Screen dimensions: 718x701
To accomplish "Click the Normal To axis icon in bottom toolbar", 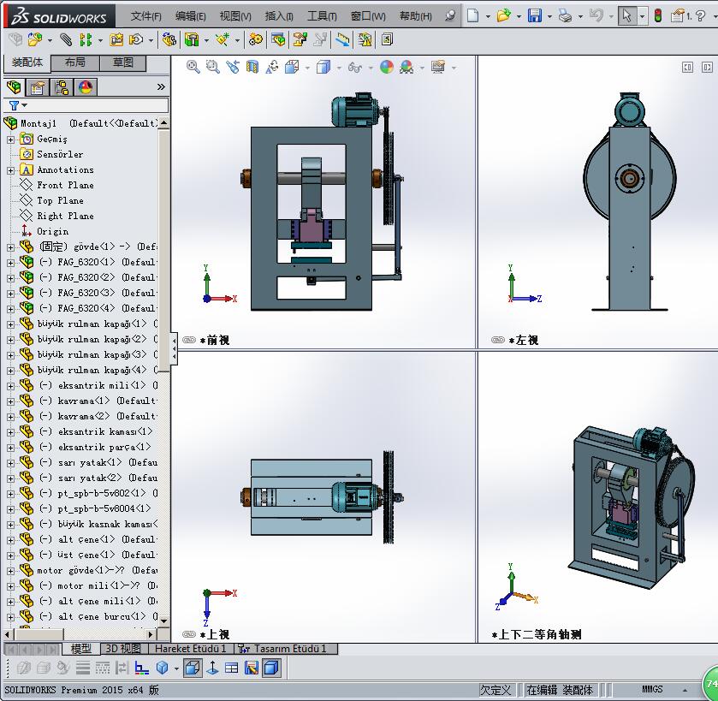I will click(212, 668).
